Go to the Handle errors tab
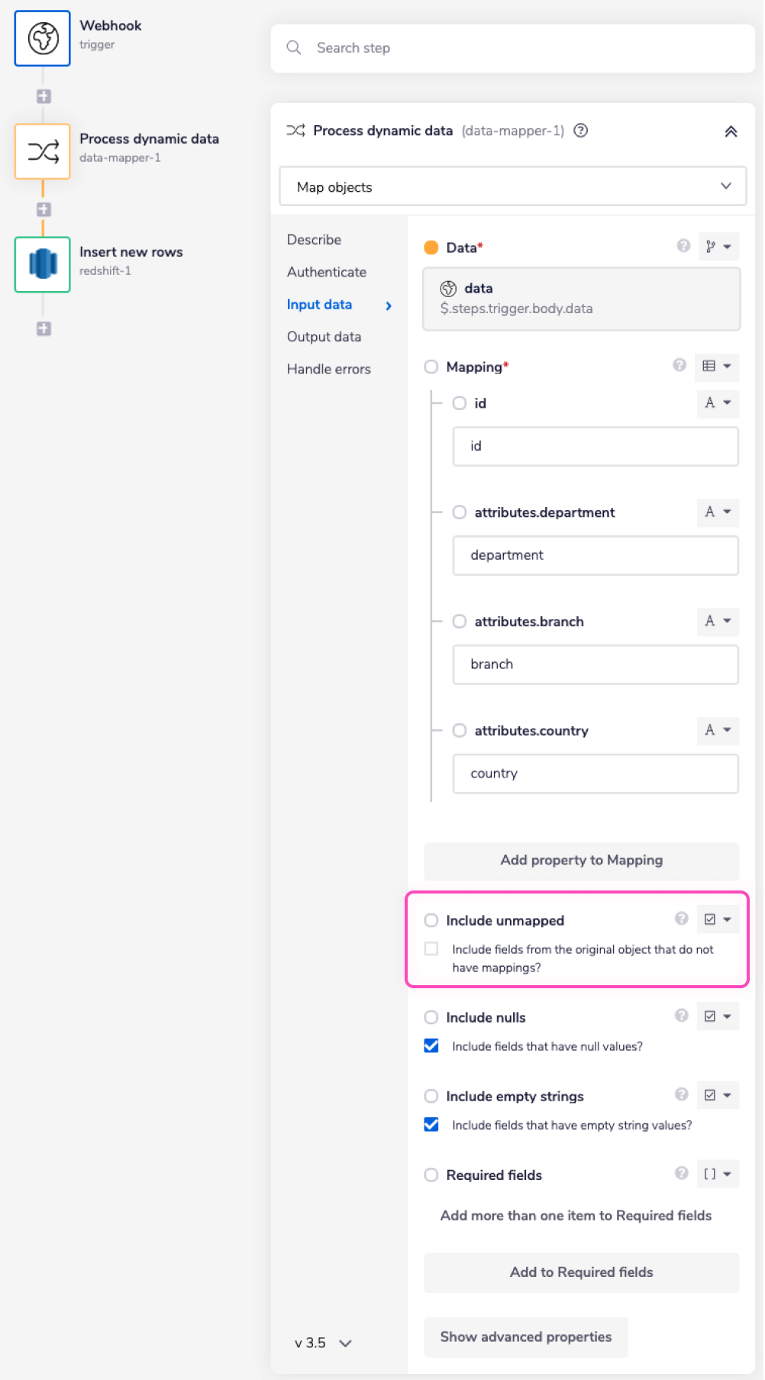This screenshot has width=765, height=1380. [328, 369]
